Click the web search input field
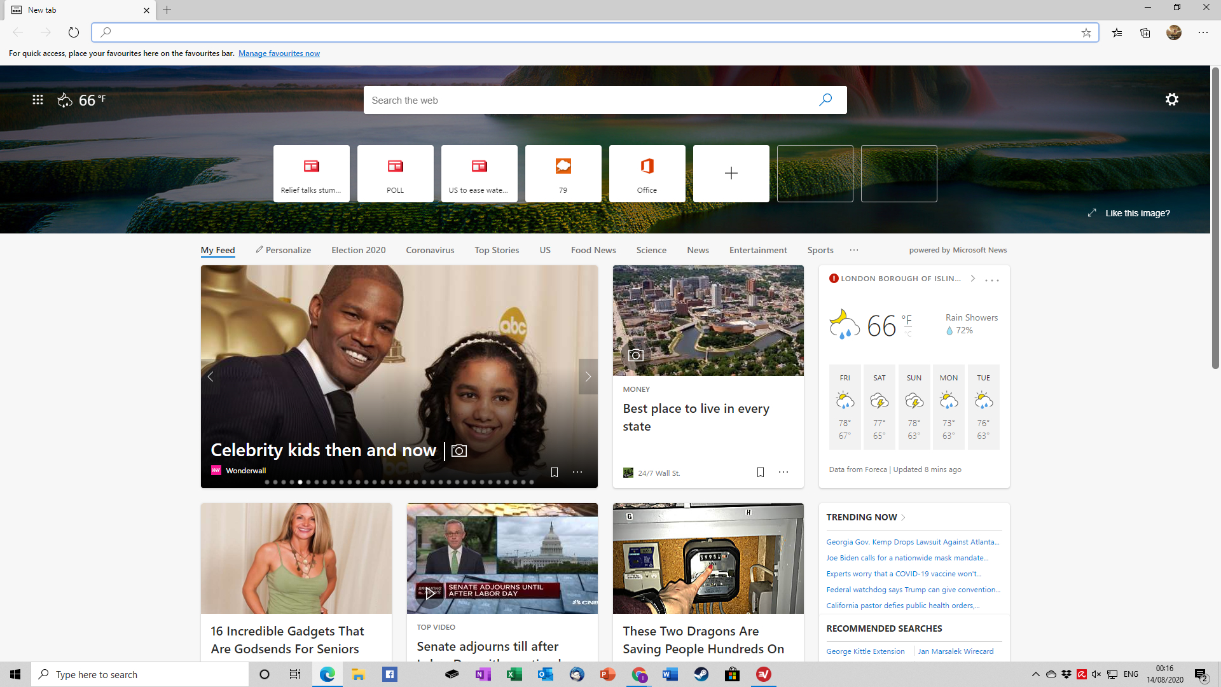The image size is (1221, 687). [x=605, y=100]
